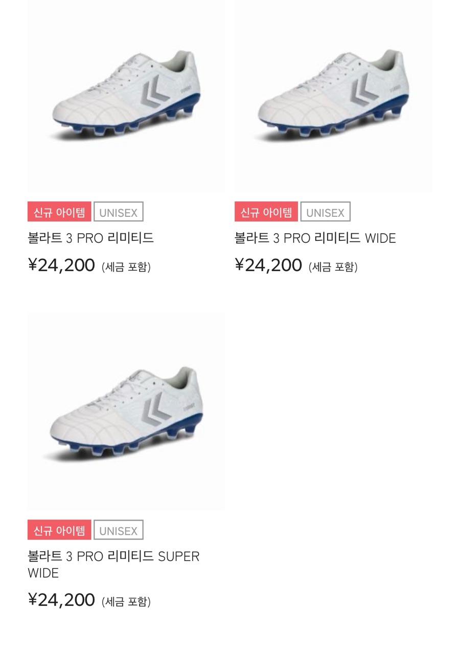Click (세금 포함) note beside the WIDE model's price
Screen dimensions: 460x653
click(333, 267)
